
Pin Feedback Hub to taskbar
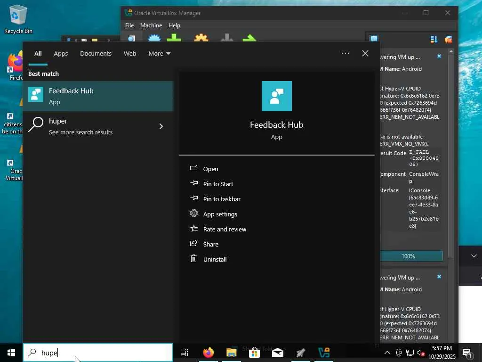(x=222, y=199)
